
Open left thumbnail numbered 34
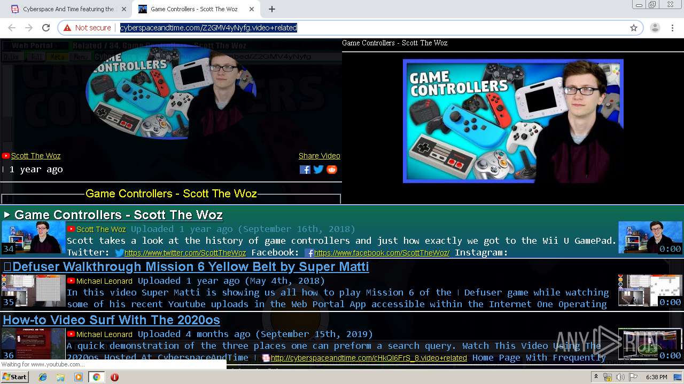[x=33, y=237]
